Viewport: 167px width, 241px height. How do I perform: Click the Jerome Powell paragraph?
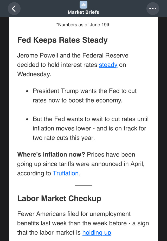73,65
